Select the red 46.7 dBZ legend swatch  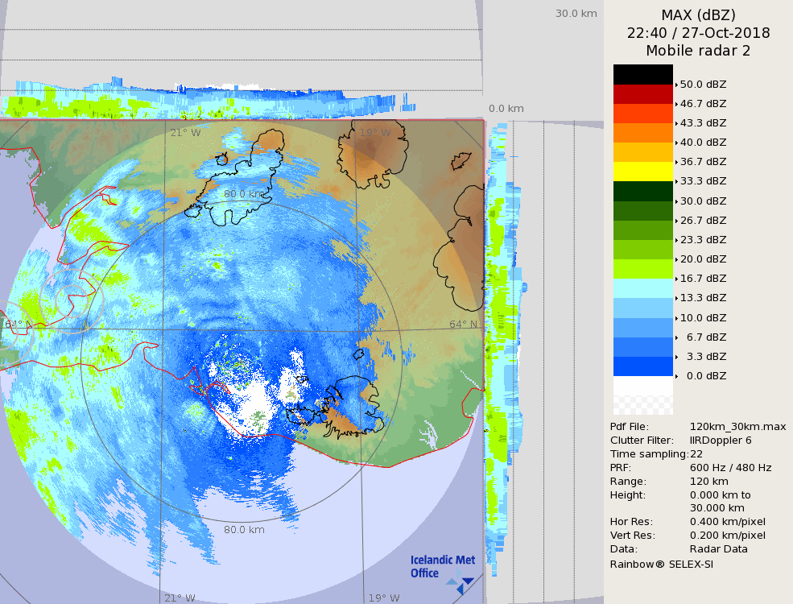tap(642, 93)
